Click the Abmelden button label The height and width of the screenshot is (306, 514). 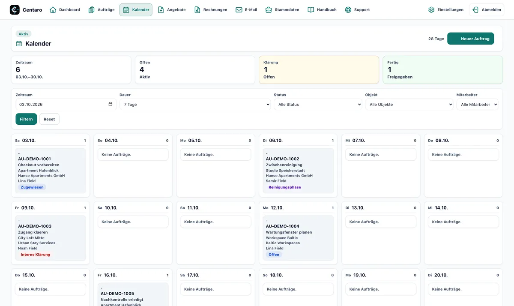(491, 10)
